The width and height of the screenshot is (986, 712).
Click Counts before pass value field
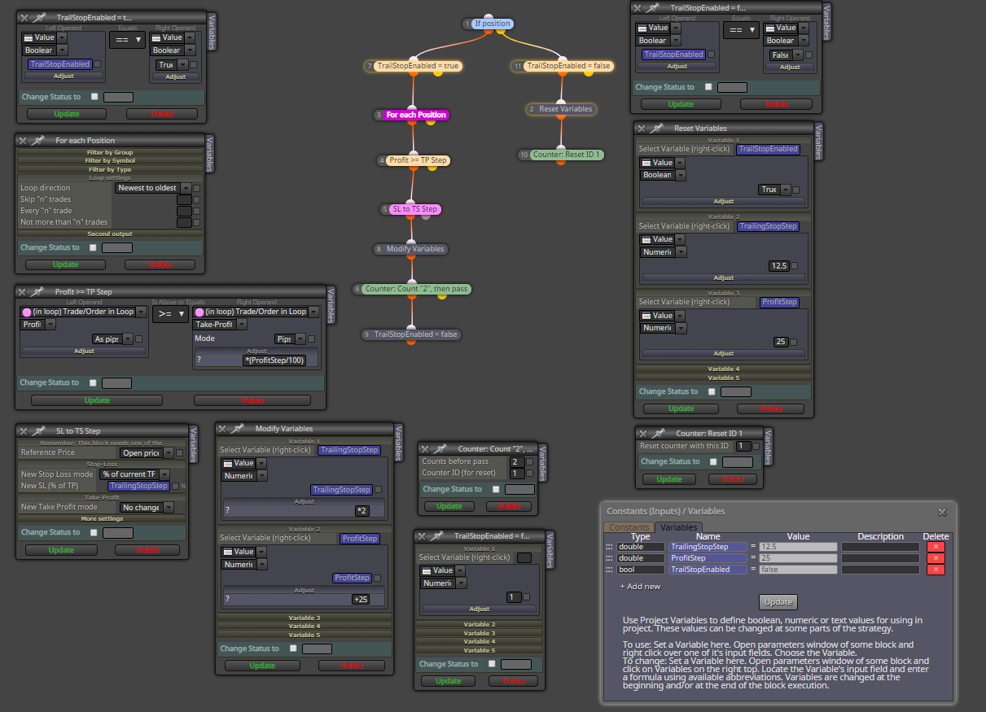coord(516,462)
